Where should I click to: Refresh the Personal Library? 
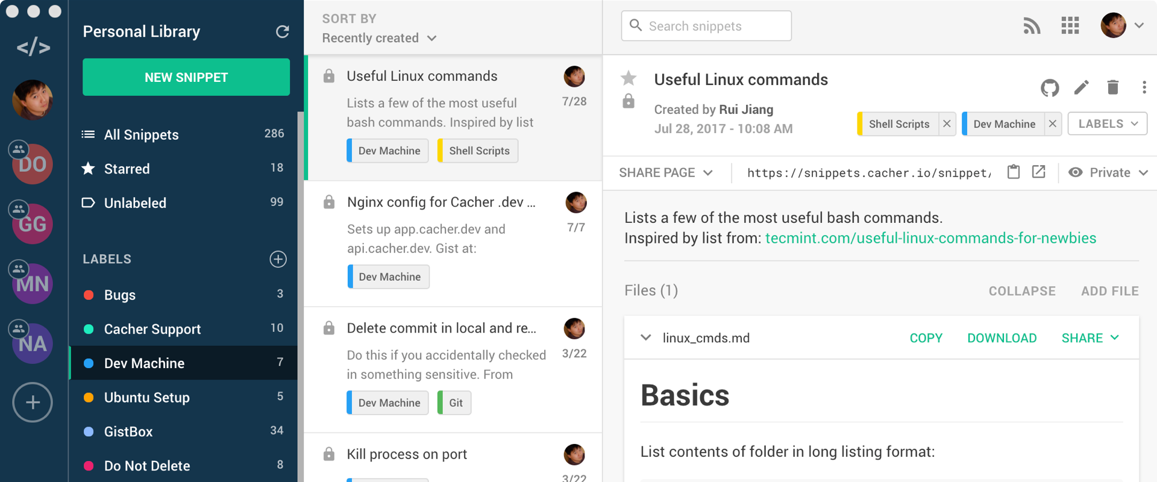coord(282,32)
